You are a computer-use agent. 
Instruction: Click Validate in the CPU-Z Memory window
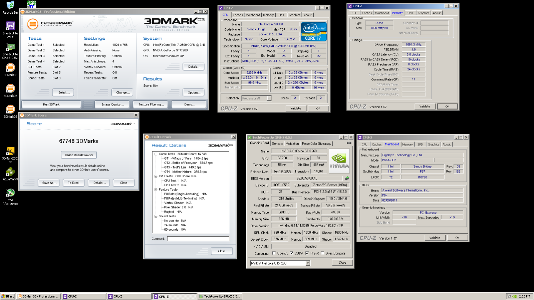425,106
